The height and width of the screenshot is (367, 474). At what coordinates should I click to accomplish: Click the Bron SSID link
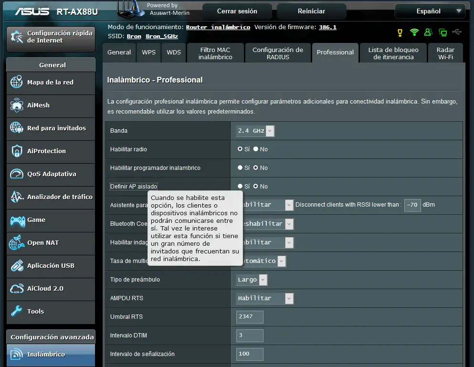[134, 36]
